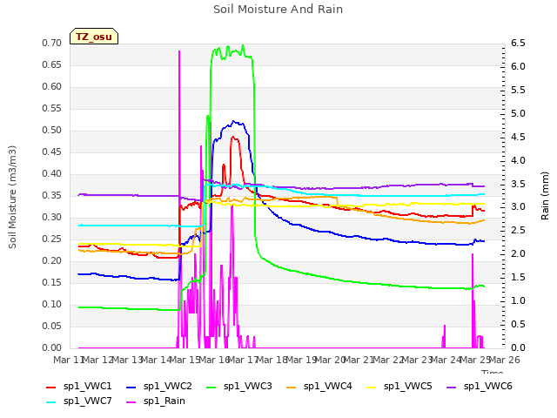Click the Mar 26 x-axis tick label
The image size is (557, 418).
pyautogui.click(x=504, y=360)
